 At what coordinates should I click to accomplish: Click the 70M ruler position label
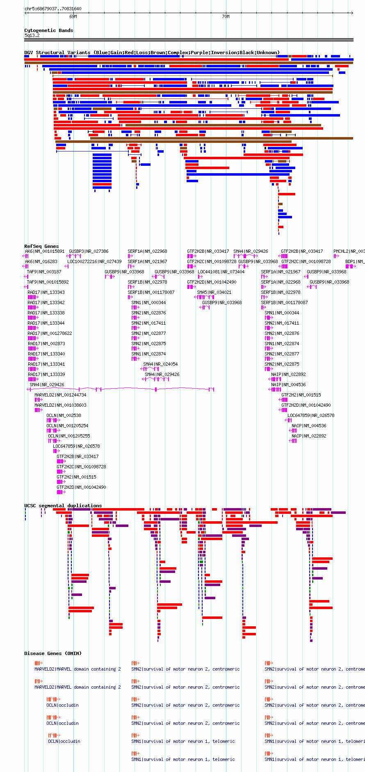226,17
